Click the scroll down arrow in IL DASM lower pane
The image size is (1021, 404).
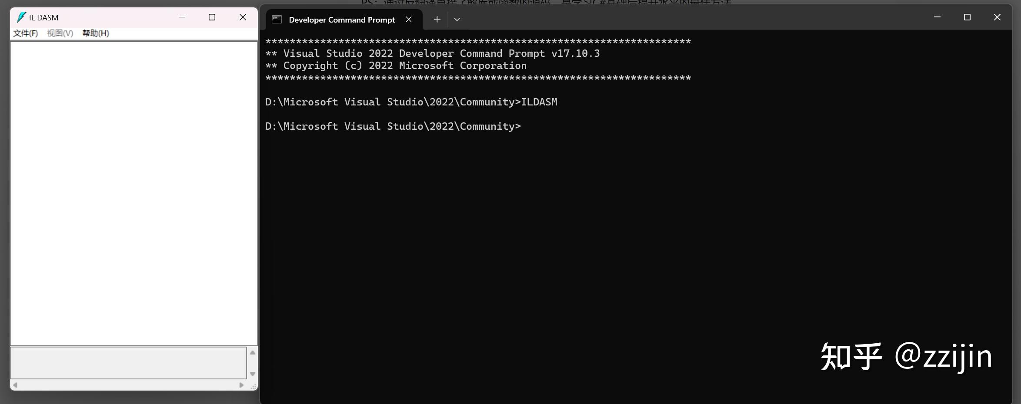(252, 374)
